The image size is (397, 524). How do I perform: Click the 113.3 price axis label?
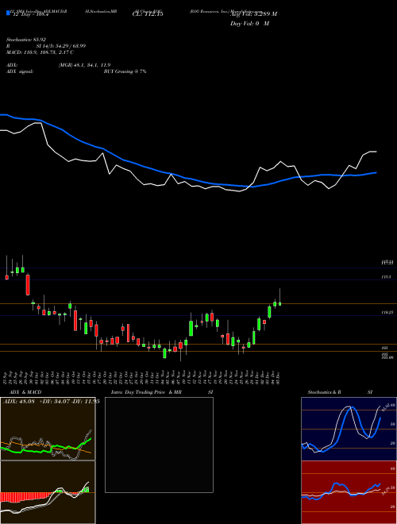[x=387, y=277]
